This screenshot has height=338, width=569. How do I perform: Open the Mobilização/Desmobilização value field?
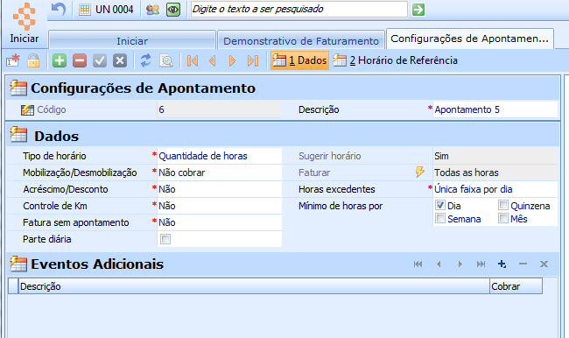220,173
